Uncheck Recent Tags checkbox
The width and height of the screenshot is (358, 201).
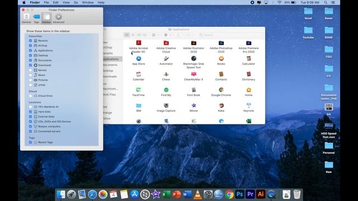point(30,142)
